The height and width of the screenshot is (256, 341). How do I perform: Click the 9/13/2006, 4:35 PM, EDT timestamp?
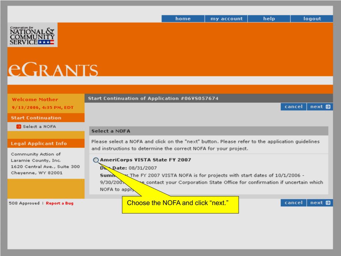(43, 108)
